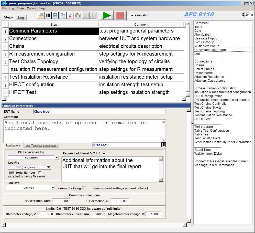Toggle the comments to log checkbox
Viewport: 255px width, 233px height.
tap(83, 188)
